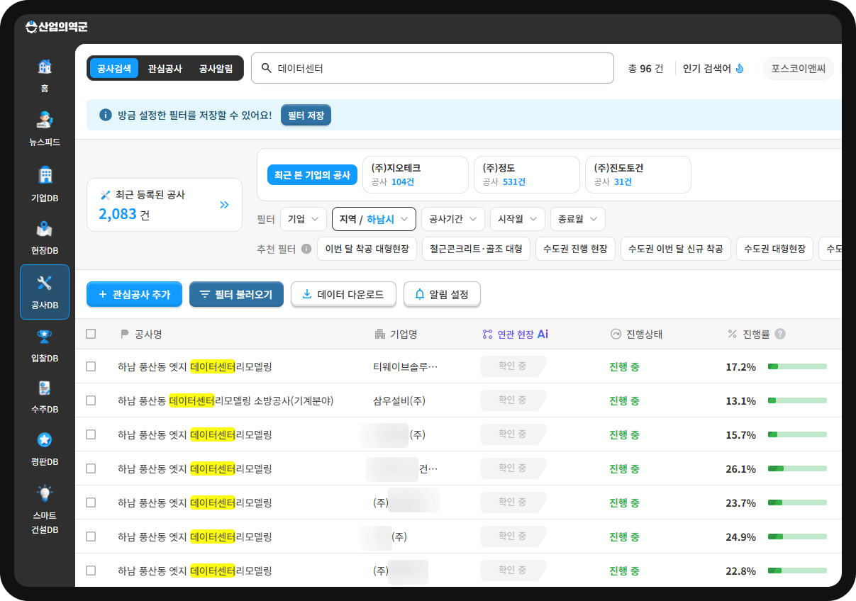Click the building icon beside 기업명 header

(380, 334)
